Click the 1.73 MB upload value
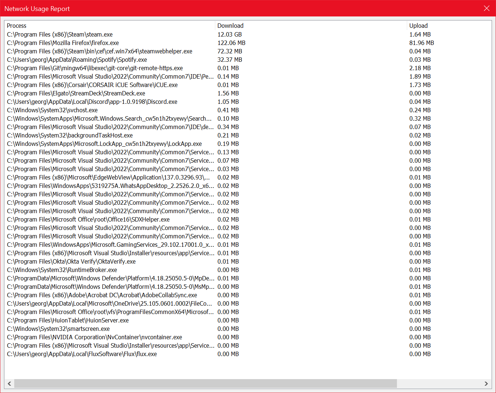This screenshot has width=496, height=393. coord(420,85)
